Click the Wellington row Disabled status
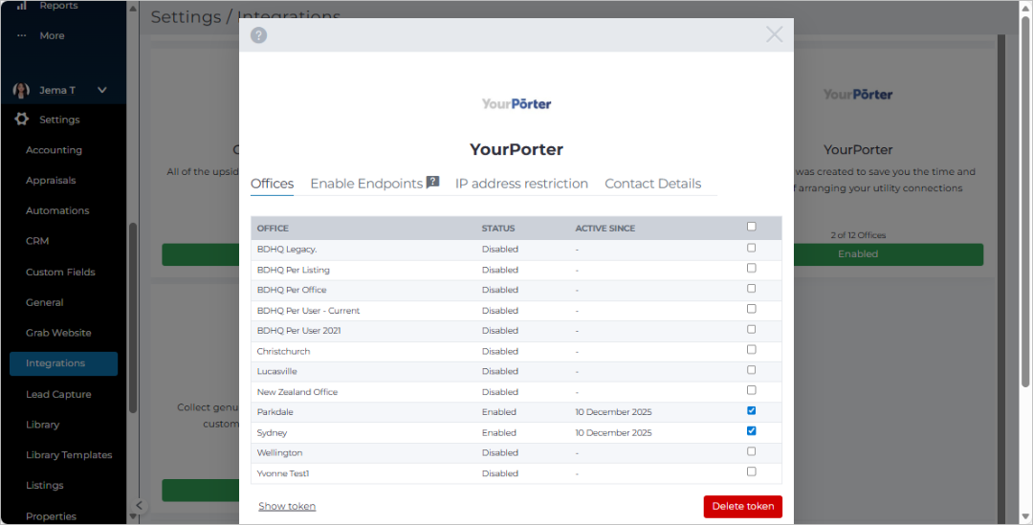This screenshot has width=1033, height=525. click(x=500, y=453)
